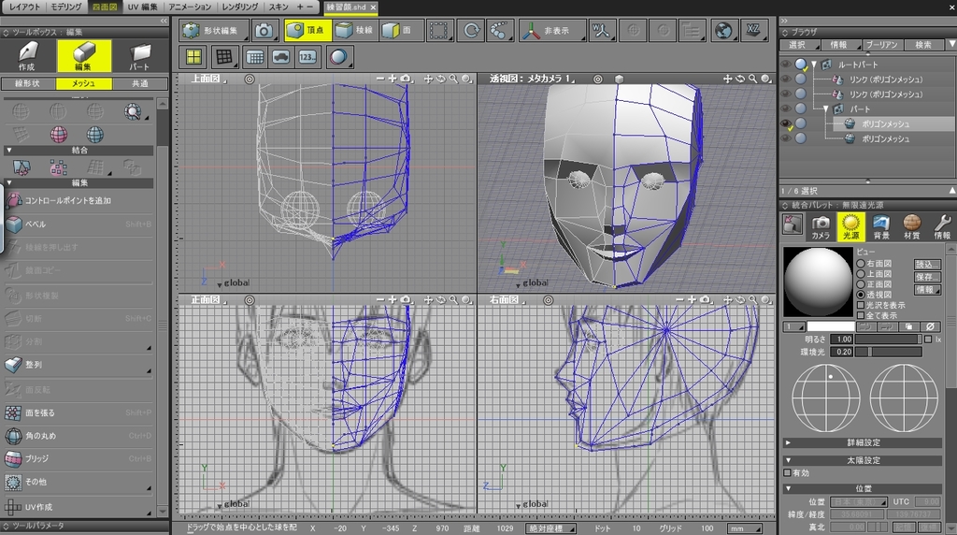The image size is (957, 535).
Task: Collapse the ルートパート tree node
Action: [x=815, y=65]
